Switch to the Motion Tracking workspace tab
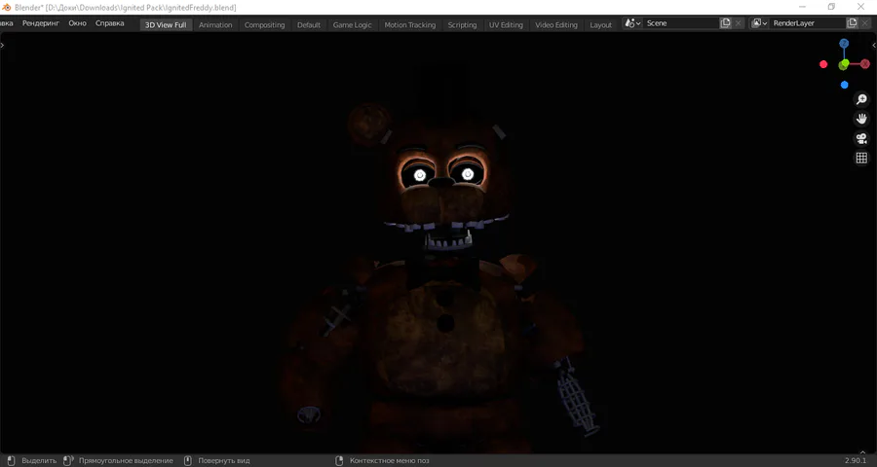The height and width of the screenshot is (467, 877). [410, 24]
